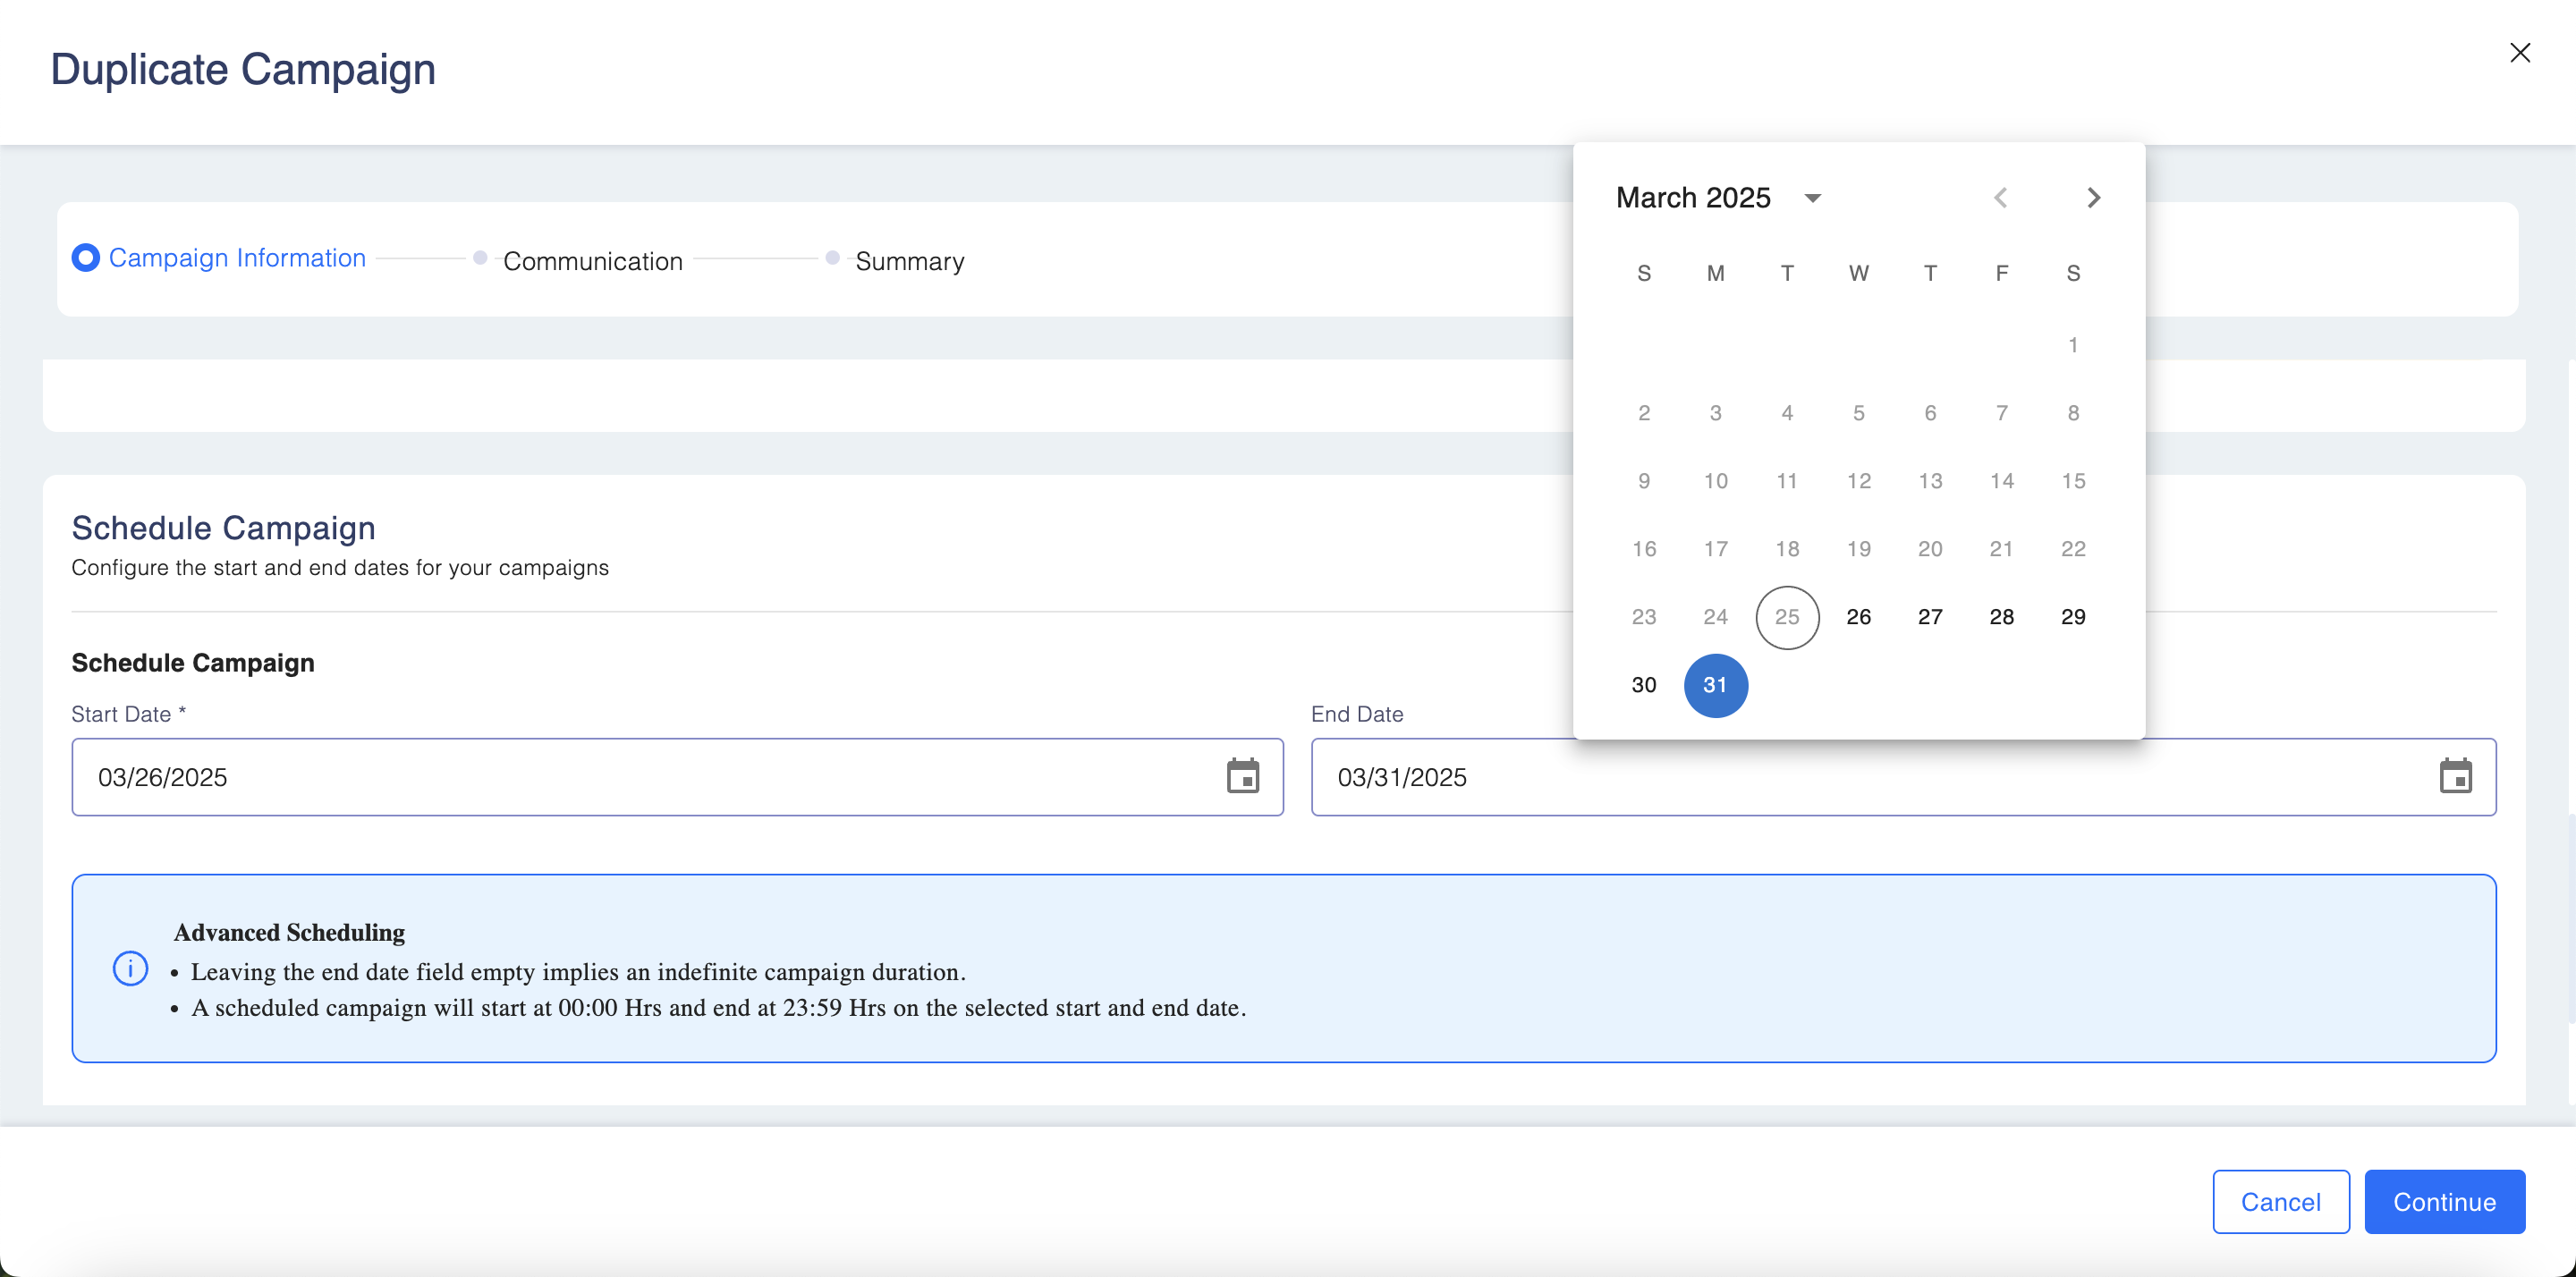Expand the March 2025 month-year dropdown
This screenshot has height=1277, width=2576.
[x=1811, y=198]
